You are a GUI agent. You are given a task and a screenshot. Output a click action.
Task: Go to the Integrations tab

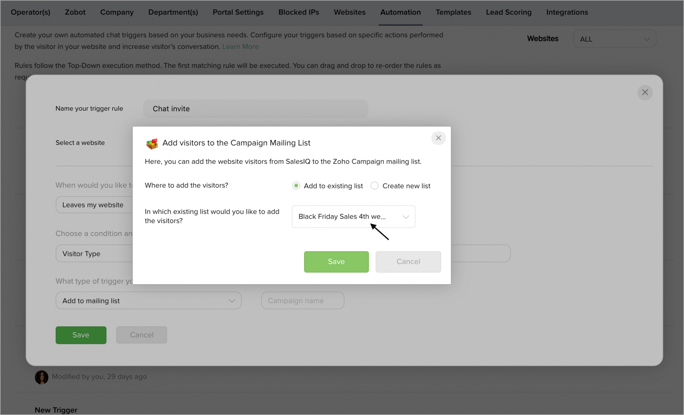[x=567, y=12]
